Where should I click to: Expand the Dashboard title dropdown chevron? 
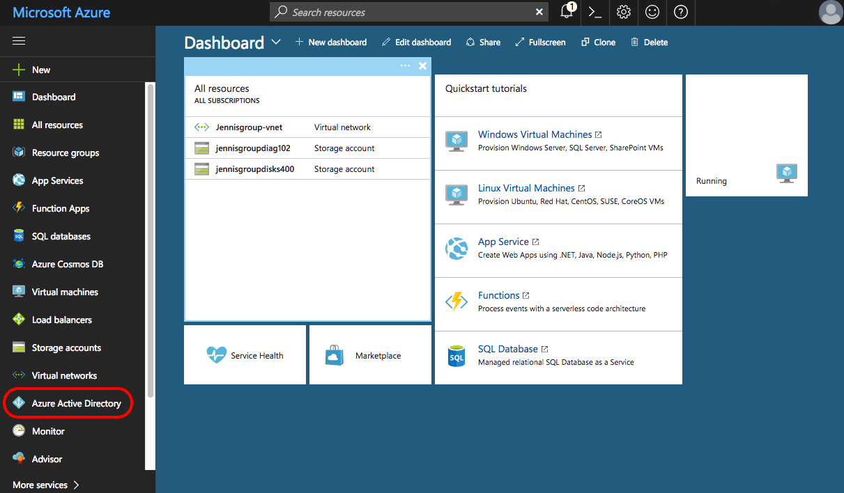276,42
